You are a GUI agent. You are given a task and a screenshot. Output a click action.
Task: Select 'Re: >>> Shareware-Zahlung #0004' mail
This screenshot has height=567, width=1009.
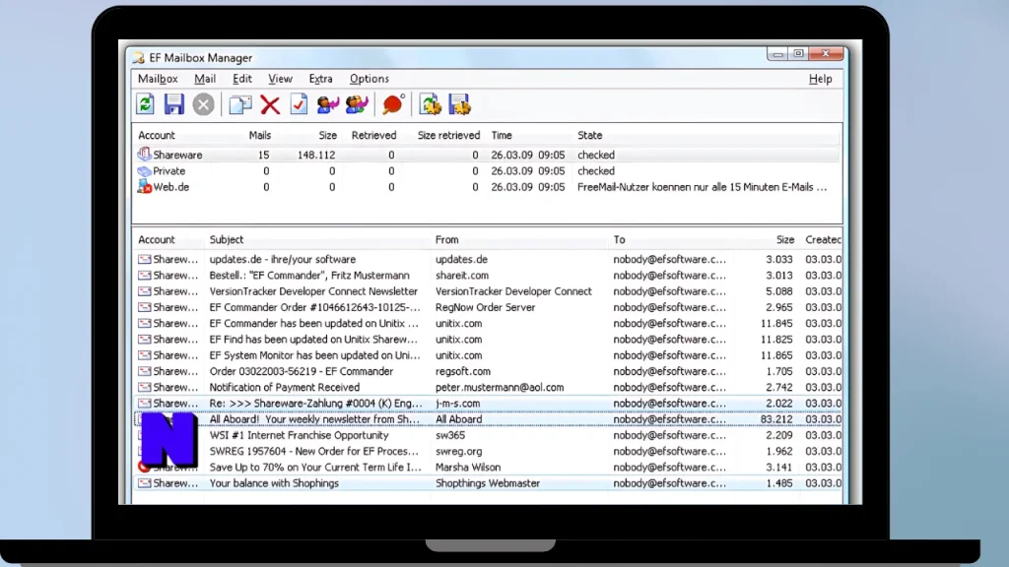pos(315,403)
